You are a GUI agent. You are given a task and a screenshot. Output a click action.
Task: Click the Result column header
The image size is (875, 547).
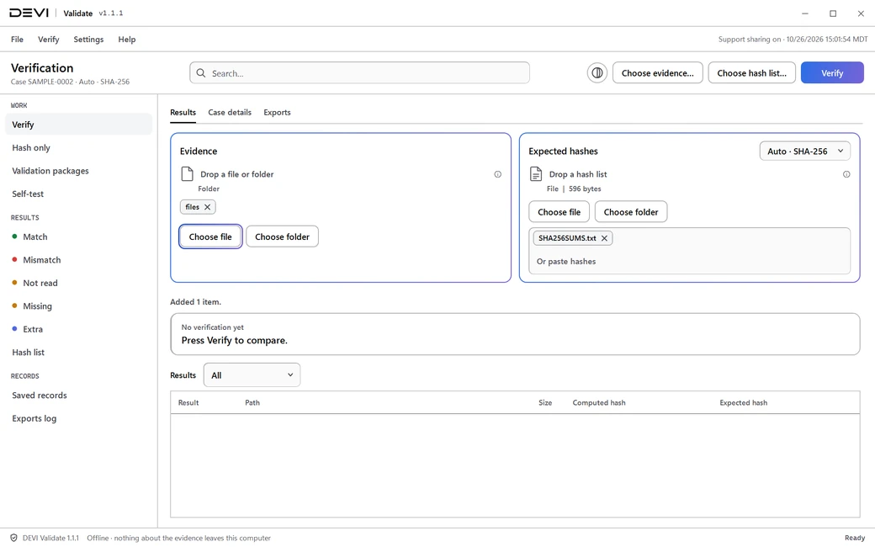(188, 402)
